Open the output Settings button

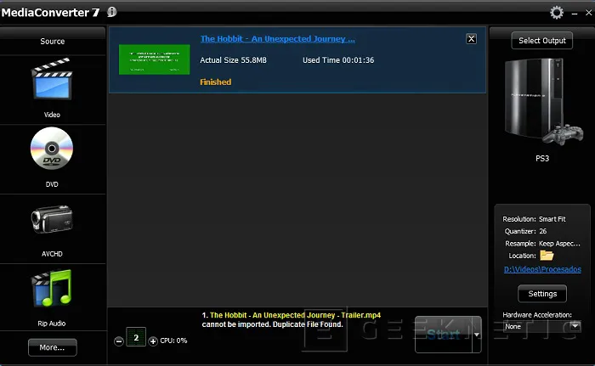[x=542, y=294]
